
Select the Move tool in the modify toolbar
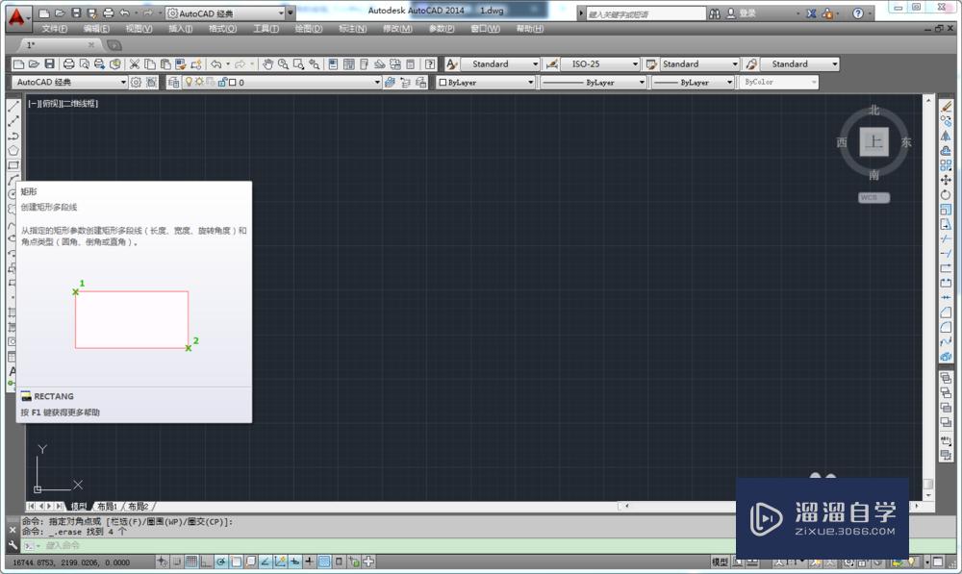pyautogui.click(x=946, y=180)
